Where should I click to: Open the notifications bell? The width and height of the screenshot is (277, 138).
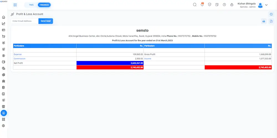202,5
